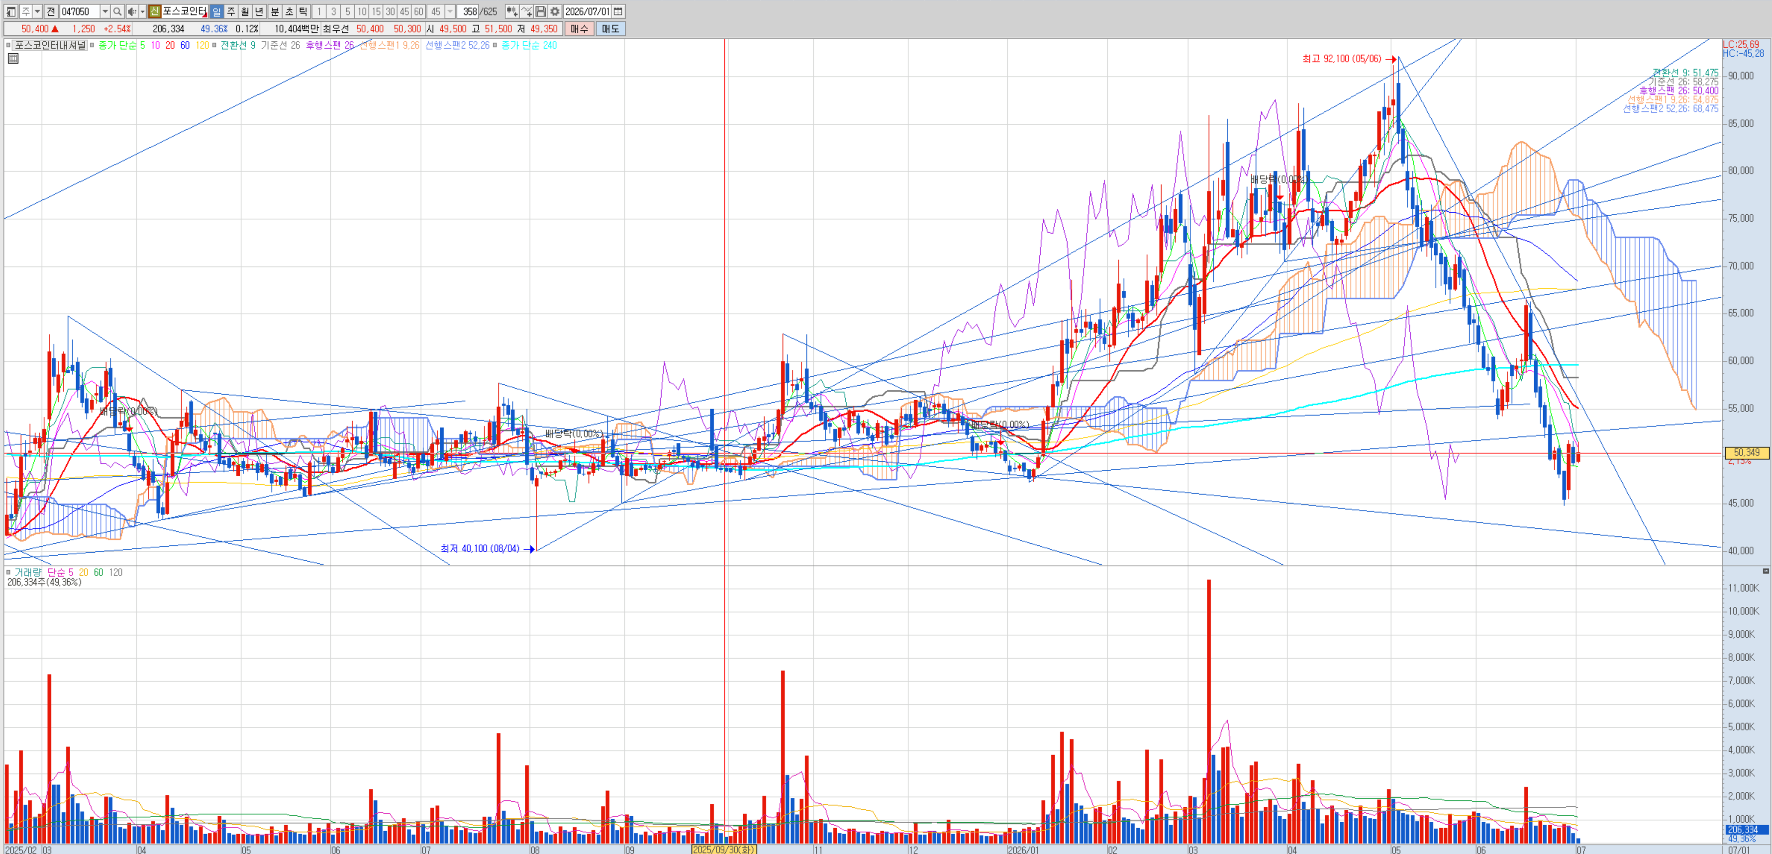
Task: Click the orange 120 moving average legend
Action: pos(202,45)
